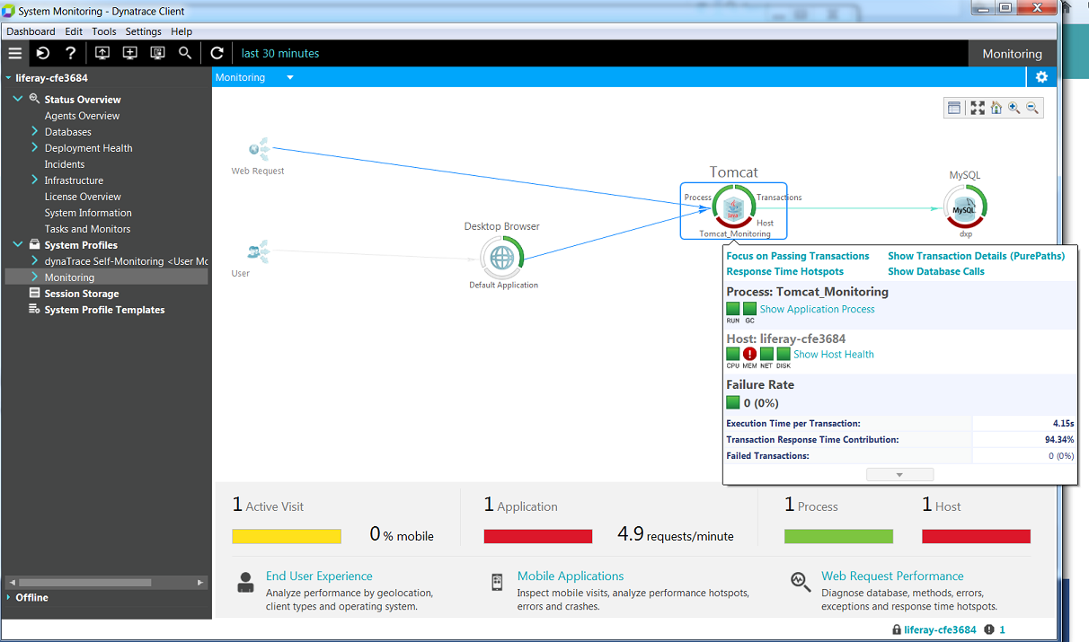Change the last 30 minutes timeframe

pyautogui.click(x=280, y=53)
